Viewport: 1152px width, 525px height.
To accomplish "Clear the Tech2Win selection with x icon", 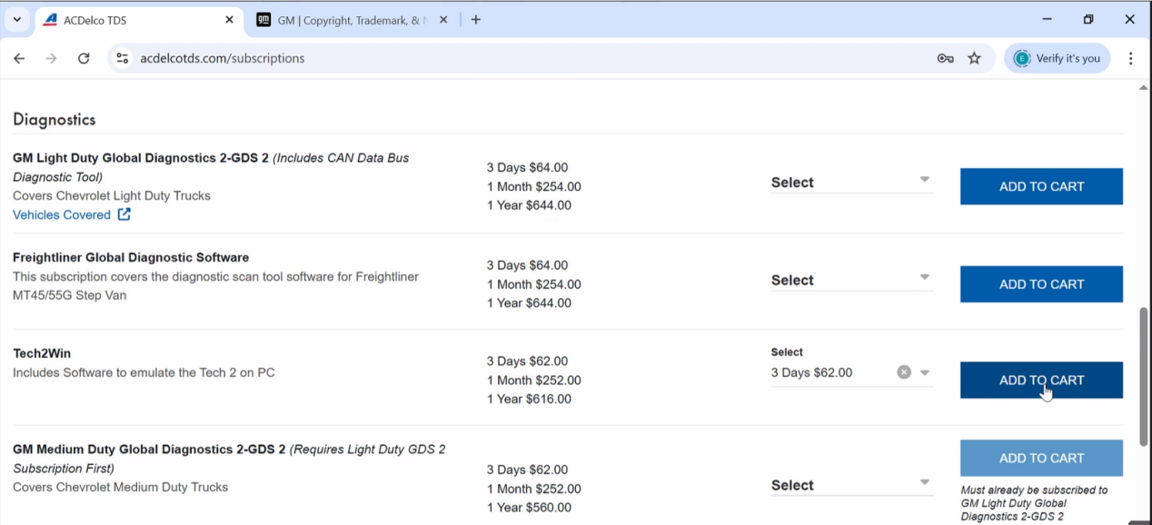I will (x=904, y=372).
